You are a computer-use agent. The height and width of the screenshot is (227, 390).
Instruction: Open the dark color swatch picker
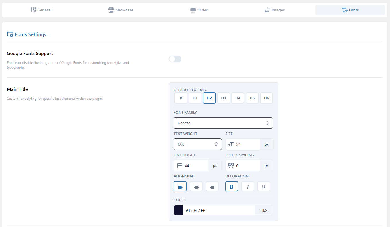(178, 210)
